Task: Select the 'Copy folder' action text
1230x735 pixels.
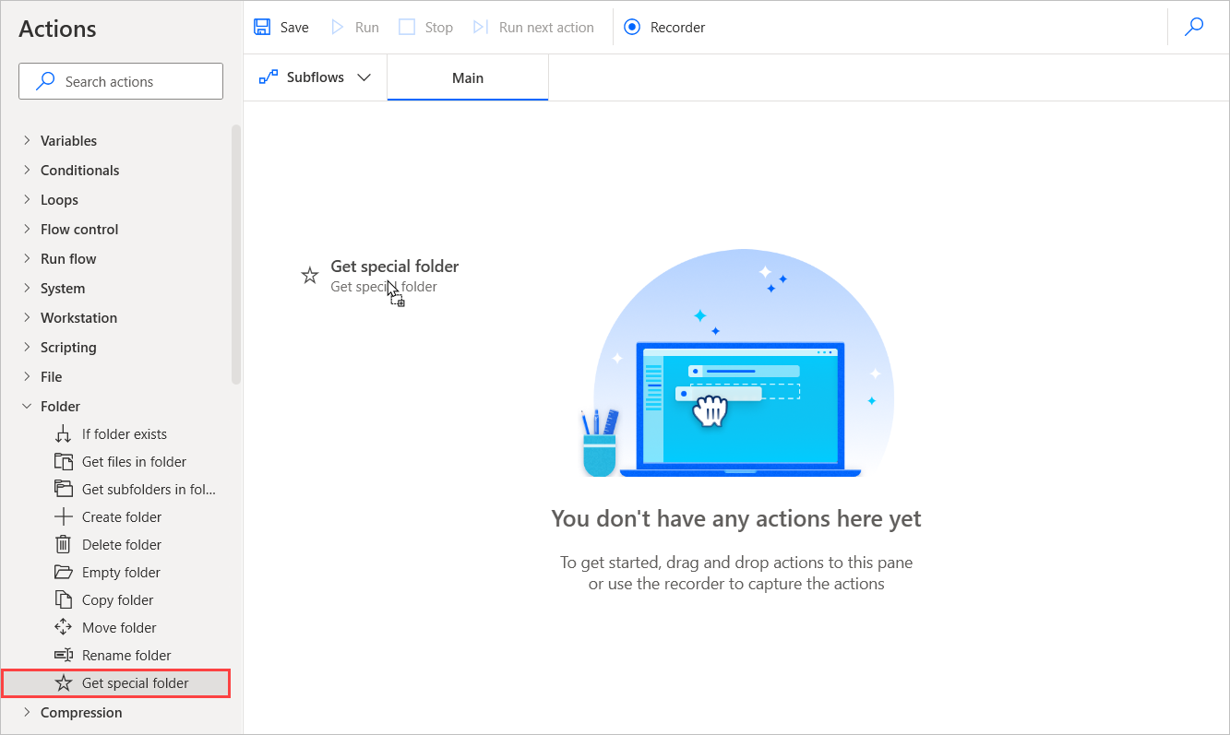Action: (x=118, y=599)
